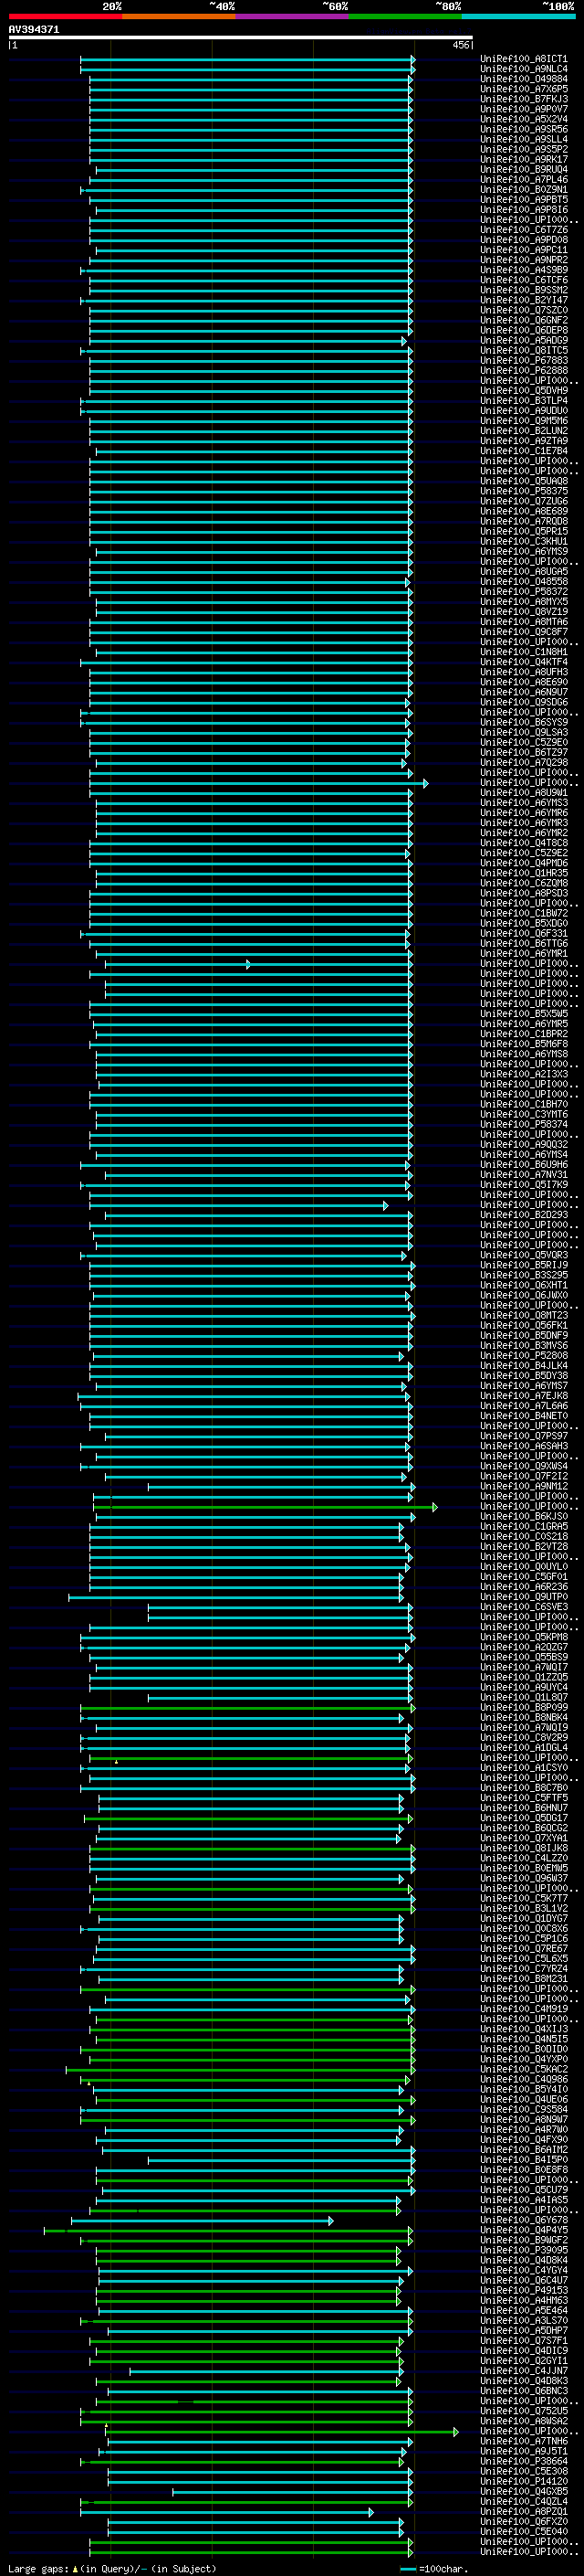584x2576 pixels.
Task: Open hit UniRef100_B7FKJ3
Action: tap(524, 99)
